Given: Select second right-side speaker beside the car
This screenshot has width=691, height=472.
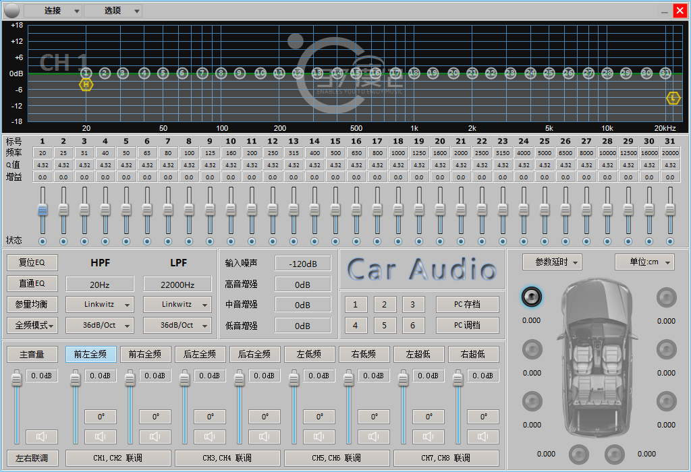Looking at the screenshot, I should coord(666,349).
